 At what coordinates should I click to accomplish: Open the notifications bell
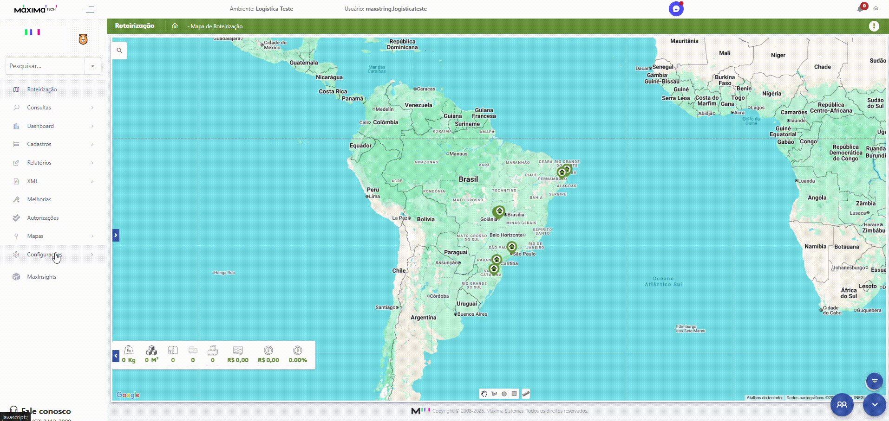coord(860,8)
